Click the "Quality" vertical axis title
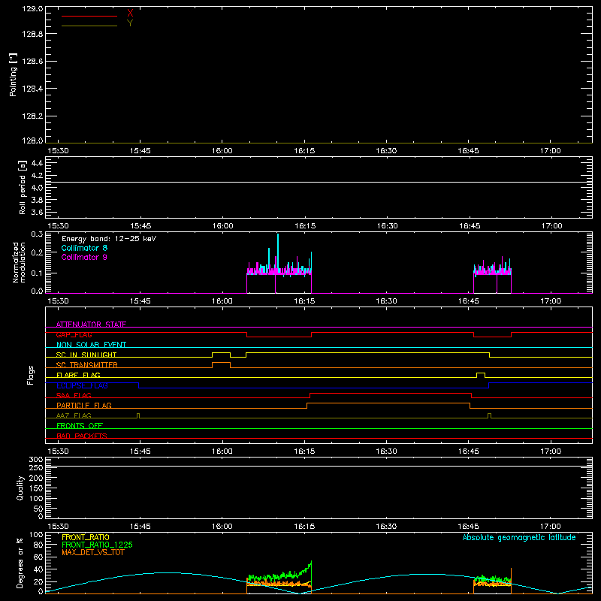 pyautogui.click(x=20, y=488)
